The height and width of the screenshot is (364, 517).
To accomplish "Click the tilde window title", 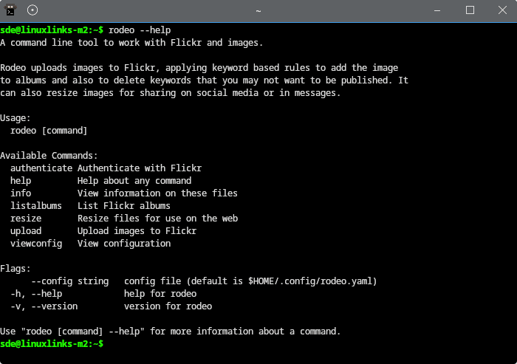I will [x=258, y=11].
